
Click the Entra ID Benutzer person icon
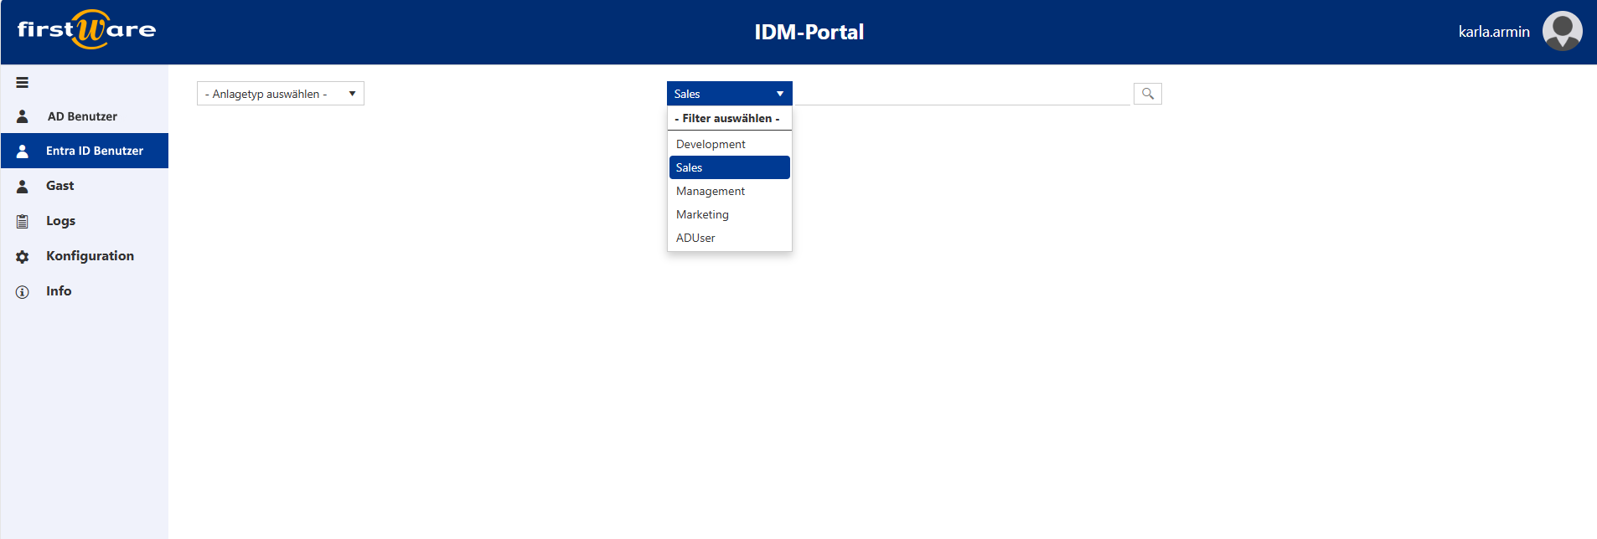click(x=23, y=151)
